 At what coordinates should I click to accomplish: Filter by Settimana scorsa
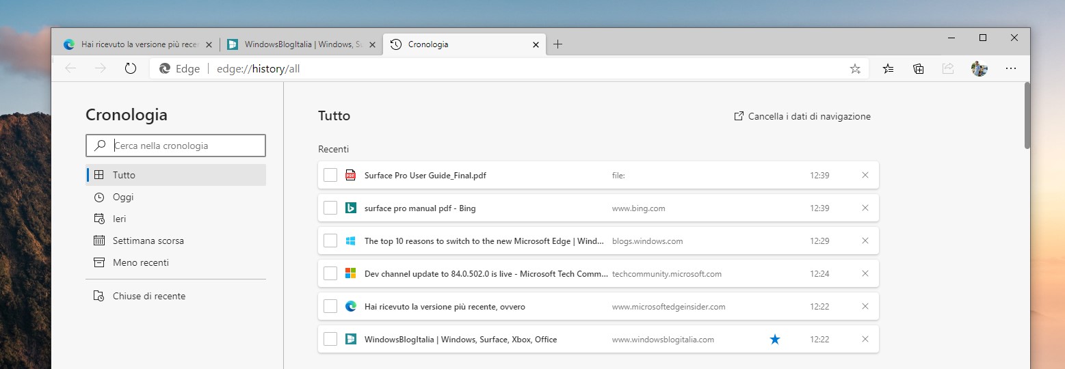click(x=176, y=241)
